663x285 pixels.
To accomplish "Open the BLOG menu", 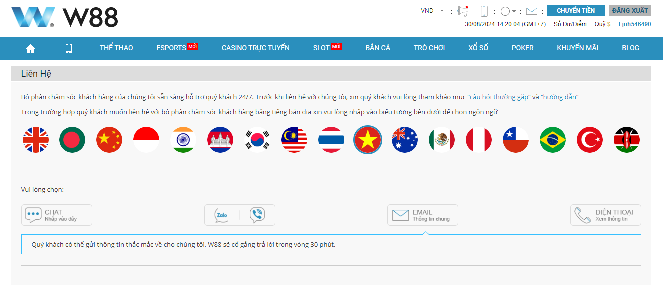I will point(630,48).
